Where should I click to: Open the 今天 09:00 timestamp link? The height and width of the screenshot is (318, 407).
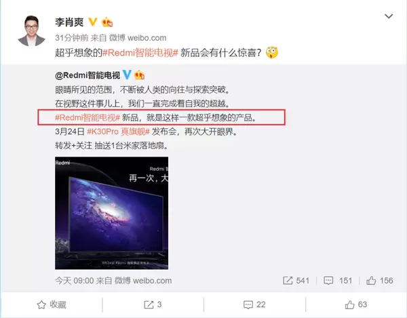[x=74, y=281]
